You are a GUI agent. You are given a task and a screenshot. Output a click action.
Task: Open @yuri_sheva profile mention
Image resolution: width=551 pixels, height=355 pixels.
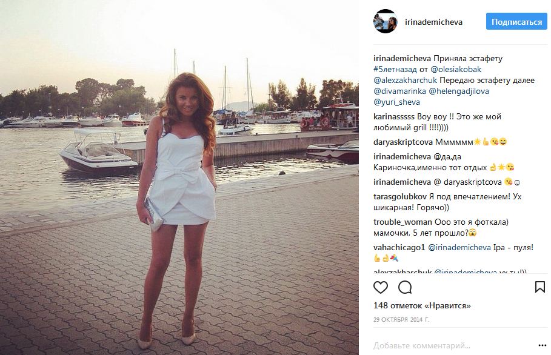(396, 102)
